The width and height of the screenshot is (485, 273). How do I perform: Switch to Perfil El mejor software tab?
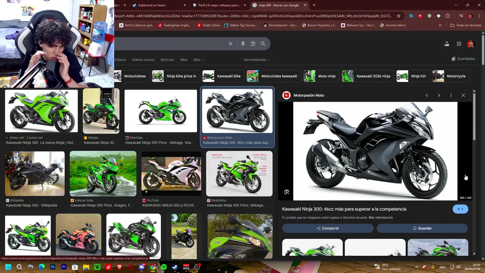219,5
